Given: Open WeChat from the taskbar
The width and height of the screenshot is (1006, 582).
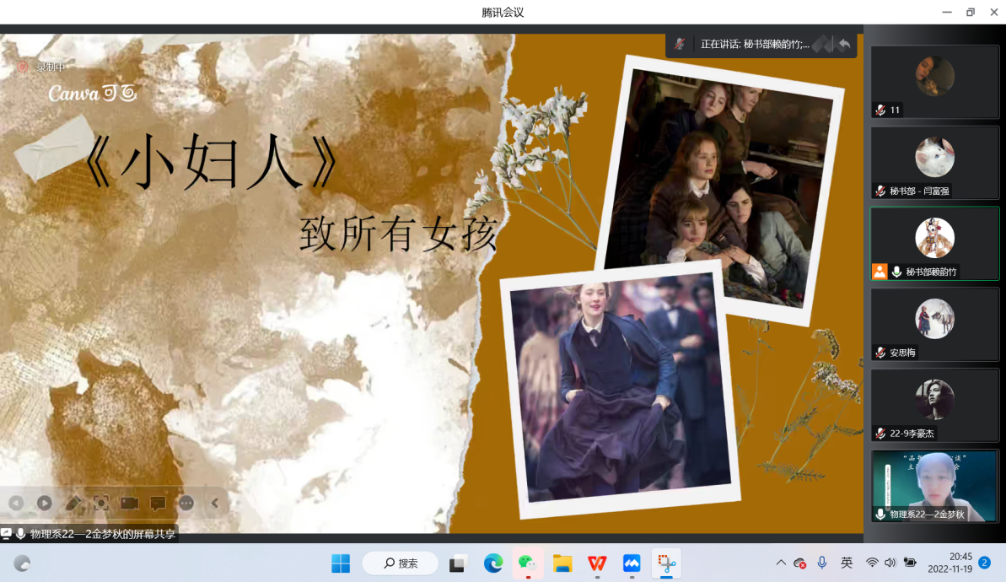Looking at the screenshot, I should (x=528, y=563).
